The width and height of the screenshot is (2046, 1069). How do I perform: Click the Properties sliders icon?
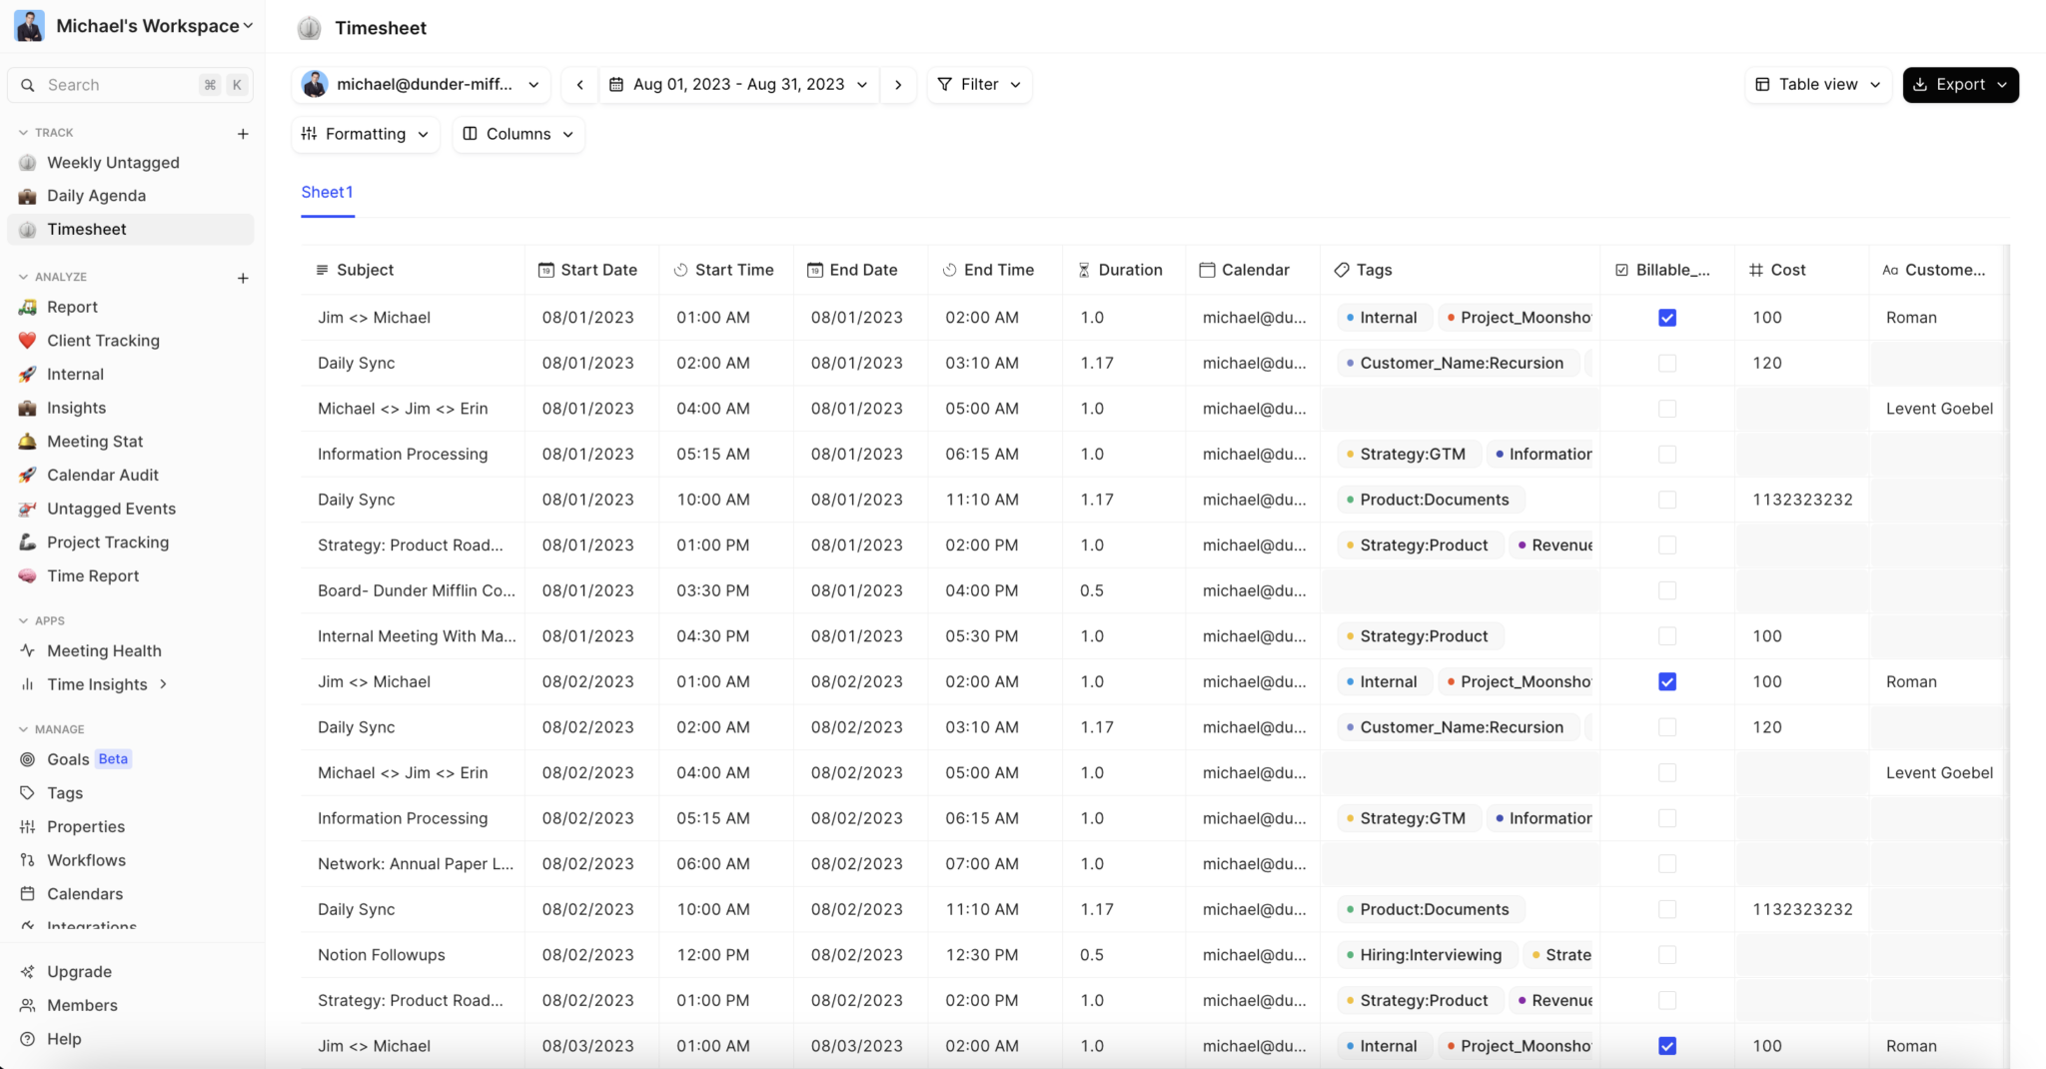pos(27,827)
